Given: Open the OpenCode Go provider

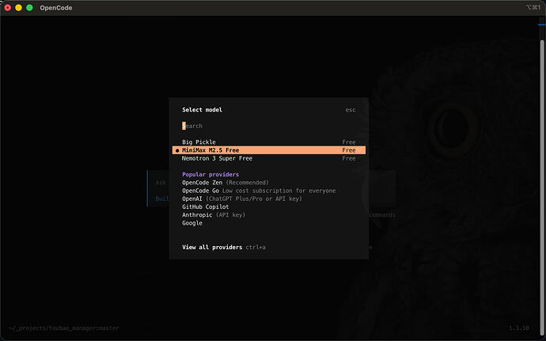Looking at the screenshot, I should pyautogui.click(x=269, y=191).
